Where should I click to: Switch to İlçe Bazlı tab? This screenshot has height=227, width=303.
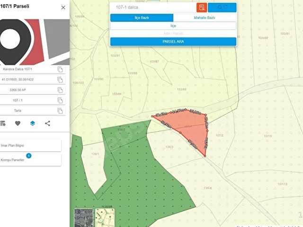pyautogui.click(x=142, y=18)
